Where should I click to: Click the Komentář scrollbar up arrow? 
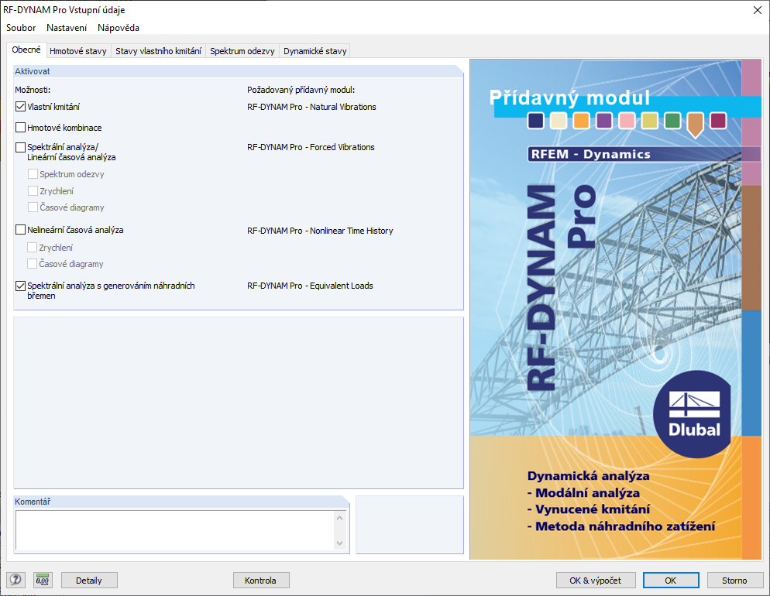pyautogui.click(x=340, y=518)
